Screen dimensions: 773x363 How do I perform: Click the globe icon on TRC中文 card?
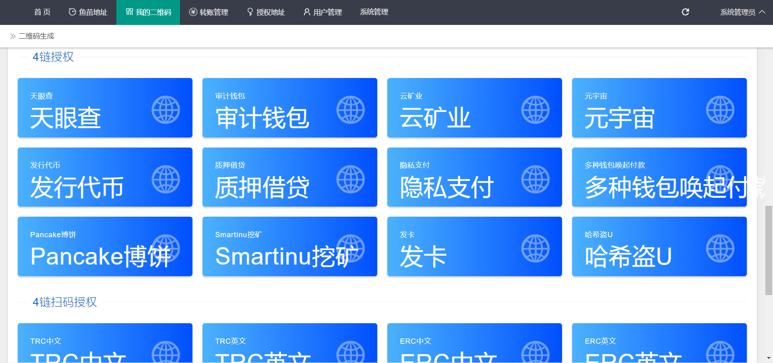click(165, 352)
